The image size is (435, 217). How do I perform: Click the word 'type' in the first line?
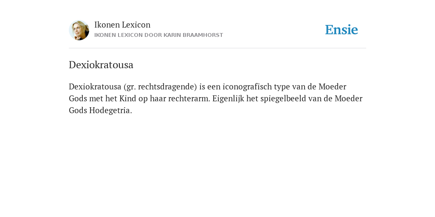click(x=282, y=87)
